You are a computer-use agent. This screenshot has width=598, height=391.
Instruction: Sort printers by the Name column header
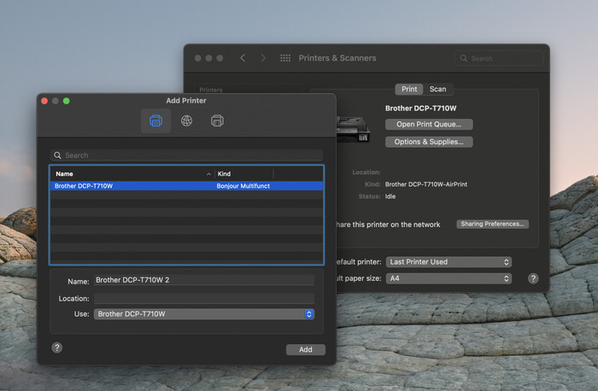(x=132, y=174)
